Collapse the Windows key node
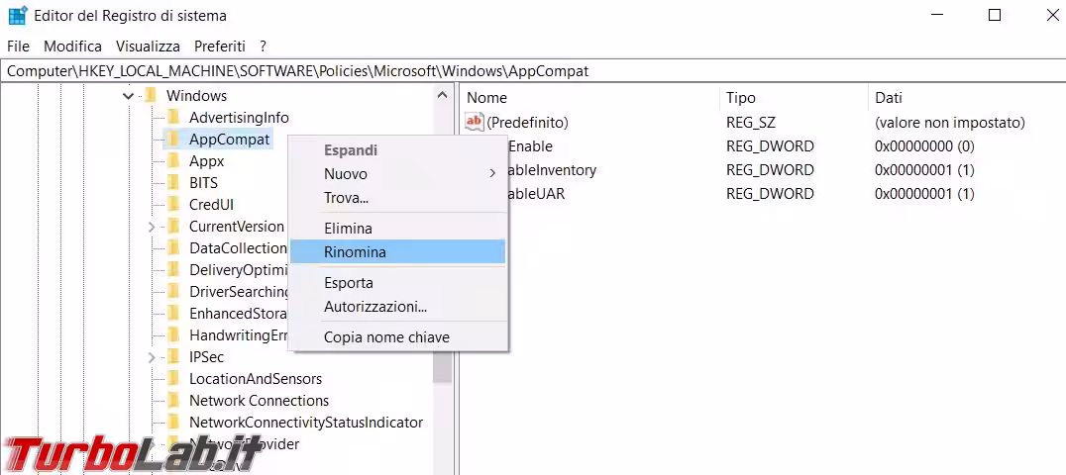This screenshot has height=475, width=1066. pyautogui.click(x=128, y=96)
